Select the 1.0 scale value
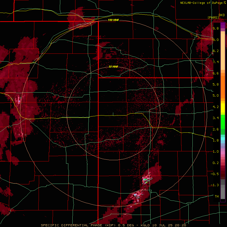This screenshot has width=227, height=227. tap(216, 152)
